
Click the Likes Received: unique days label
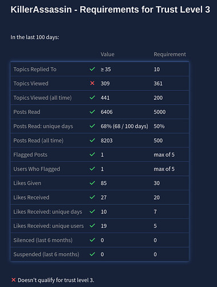coord(48,212)
